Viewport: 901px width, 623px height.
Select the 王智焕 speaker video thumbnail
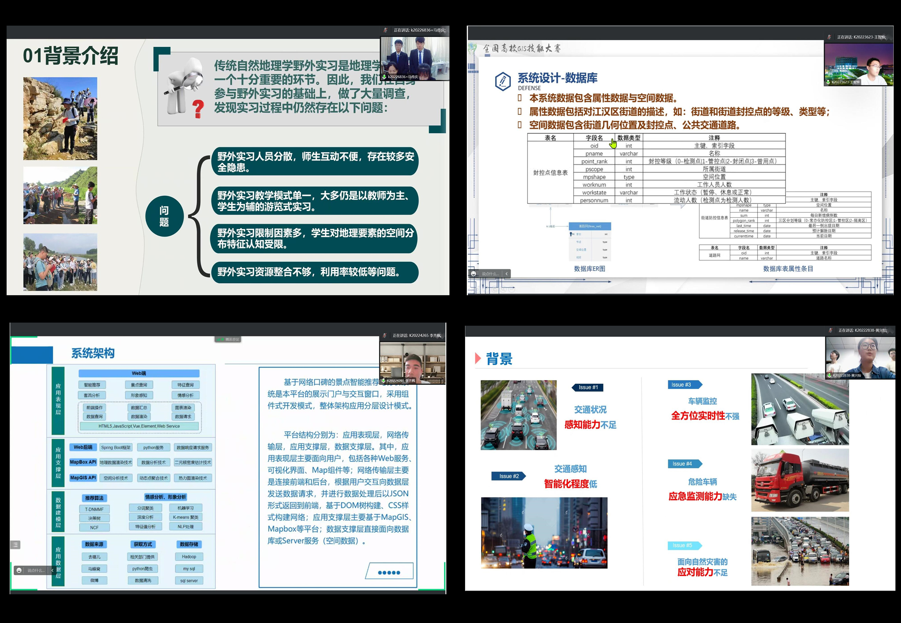click(x=859, y=64)
